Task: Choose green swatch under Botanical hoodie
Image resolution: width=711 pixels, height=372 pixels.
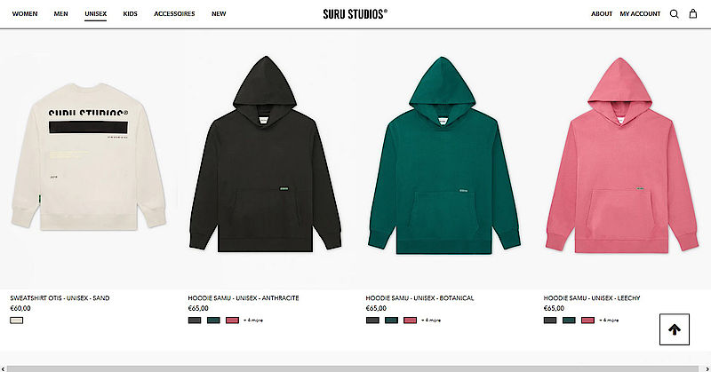Action: point(391,321)
